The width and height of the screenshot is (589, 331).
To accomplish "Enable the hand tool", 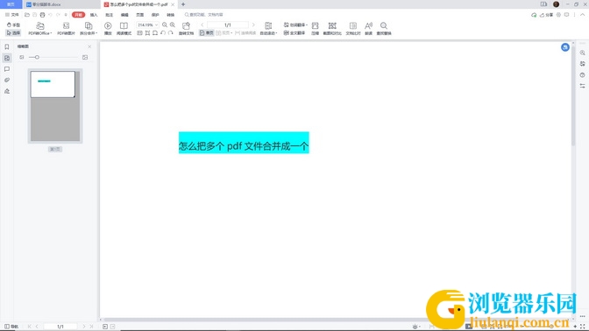I will click(x=13, y=25).
